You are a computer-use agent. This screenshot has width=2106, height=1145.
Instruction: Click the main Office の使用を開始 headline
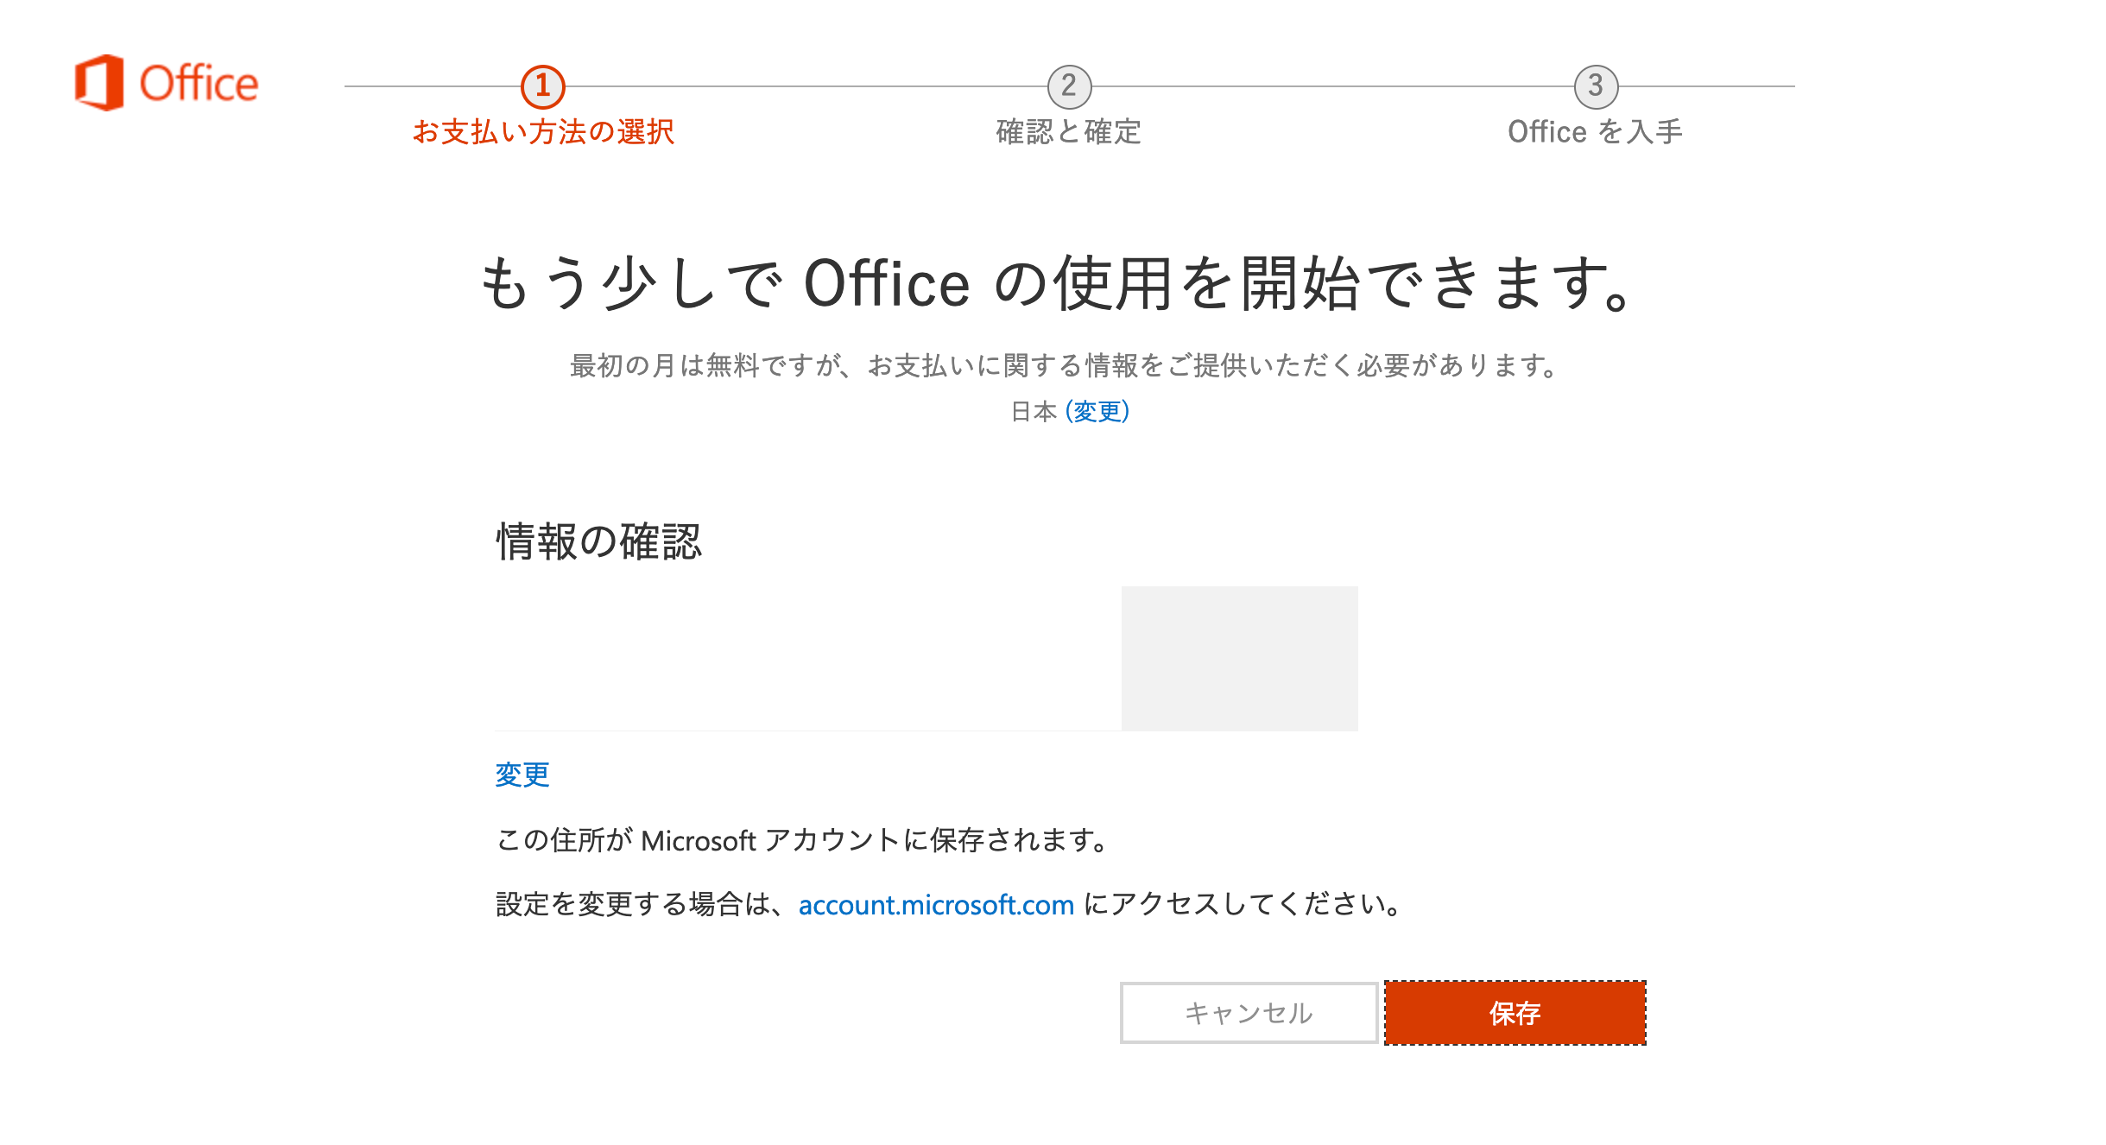coord(1055,283)
